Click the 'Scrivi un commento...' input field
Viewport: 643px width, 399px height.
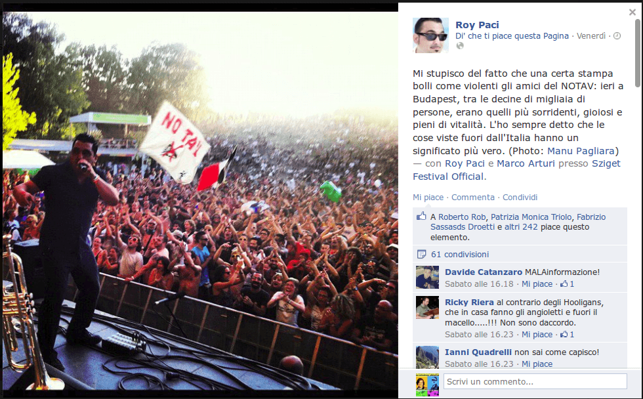tap(535, 381)
